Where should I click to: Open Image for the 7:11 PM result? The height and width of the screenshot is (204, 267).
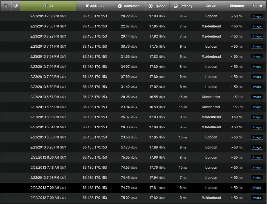tap(257, 47)
